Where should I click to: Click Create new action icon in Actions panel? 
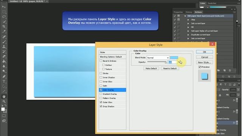click(x=224, y=71)
